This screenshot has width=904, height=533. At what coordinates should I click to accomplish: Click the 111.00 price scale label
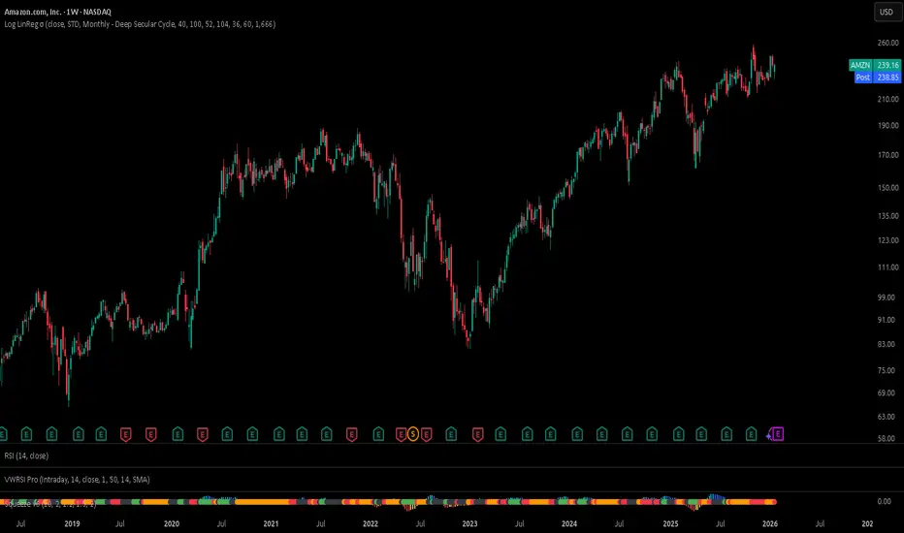(888, 267)
